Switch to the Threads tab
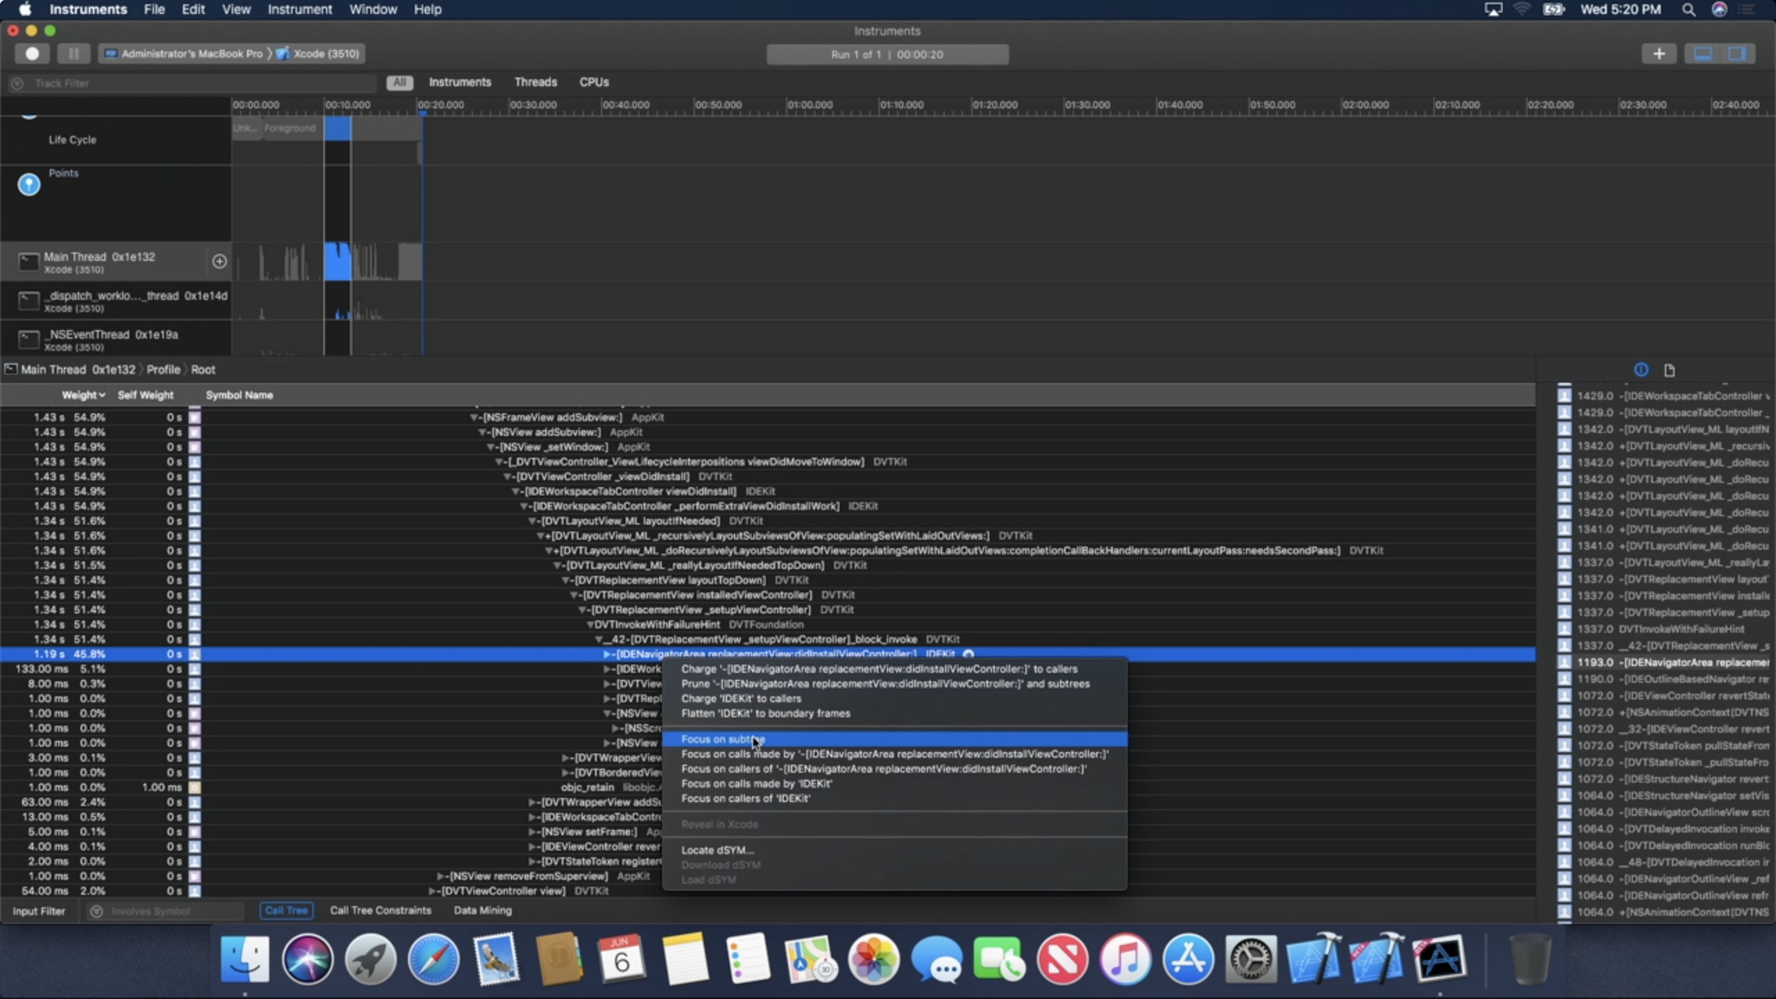 point(535,82)
